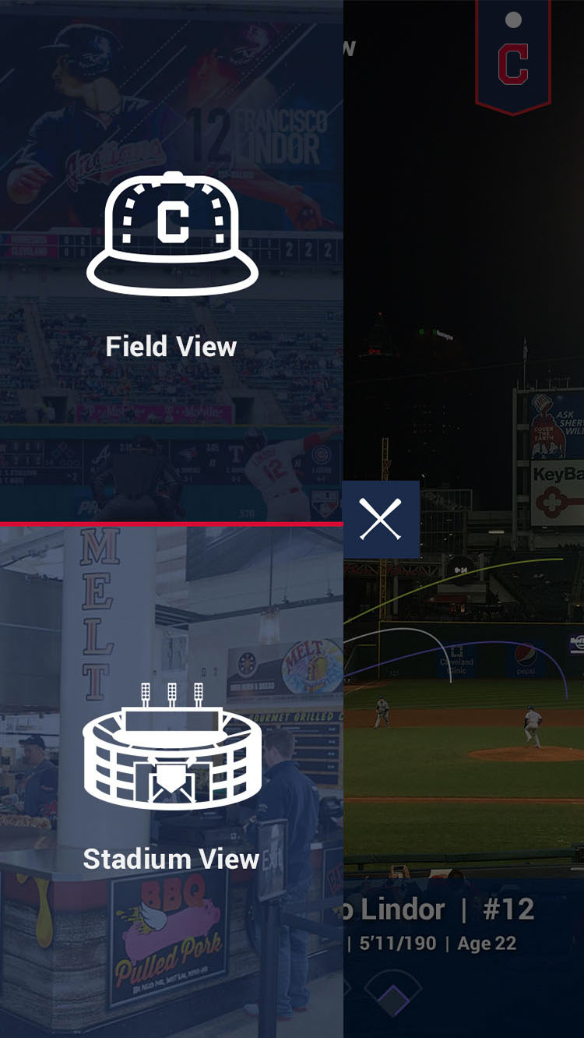Tap the baseball cap Field View icon

click(x=172, y=233)
